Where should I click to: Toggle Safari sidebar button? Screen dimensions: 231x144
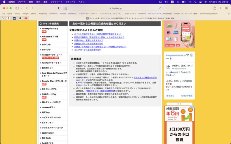(x=17, y=8)
